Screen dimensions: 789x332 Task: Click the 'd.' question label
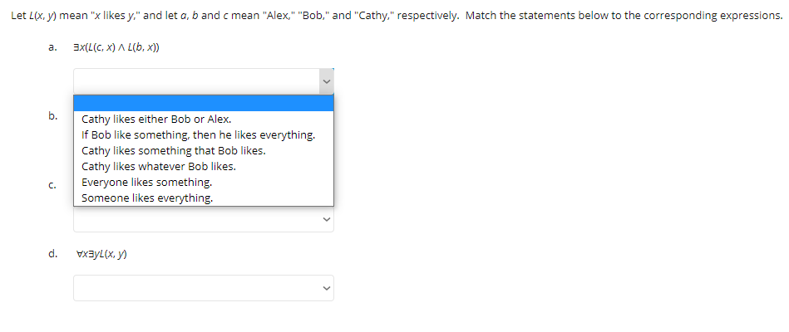53,254
